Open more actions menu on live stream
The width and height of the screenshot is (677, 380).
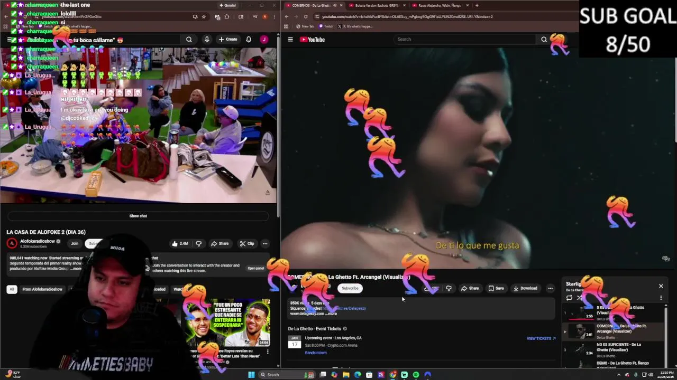pyautogui.click(x=265, y=243)
